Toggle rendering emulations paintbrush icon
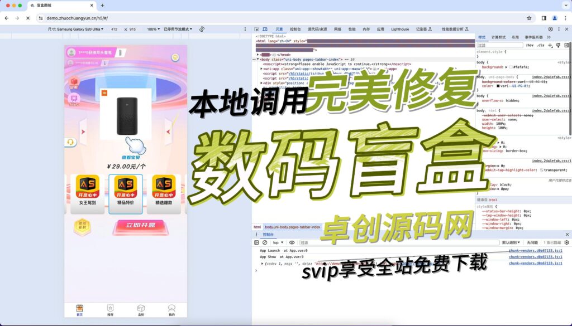The height and width of the screenshot is (326, 572). [x=558, y=45]
